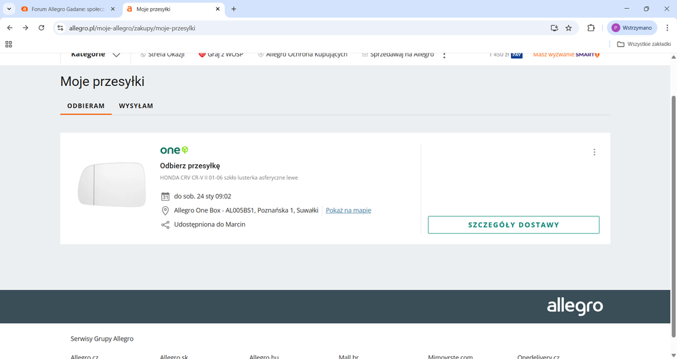Expand the Kategorie dropdown chevron

117,55
